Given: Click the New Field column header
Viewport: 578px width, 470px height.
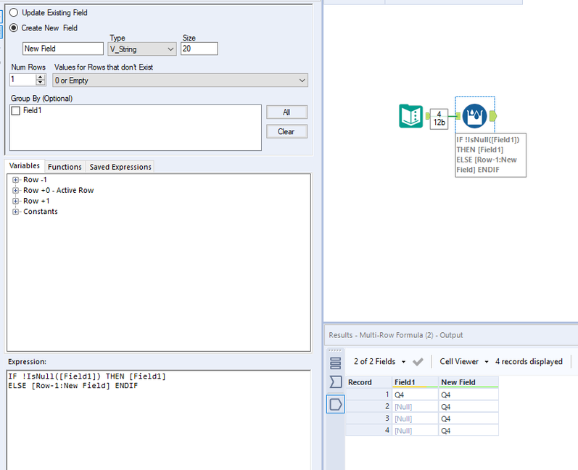Looking at the screenshot, I should 468,382.
